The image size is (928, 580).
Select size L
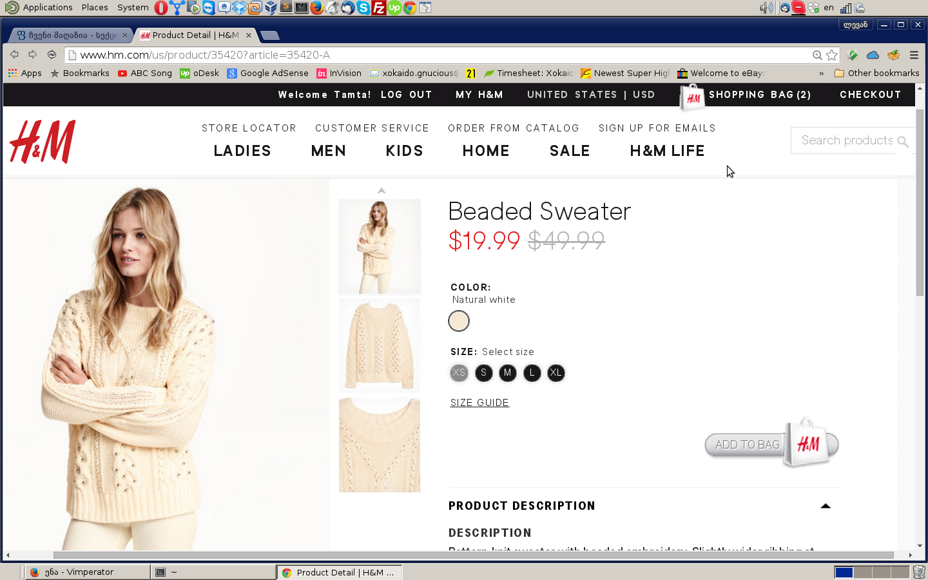532,372
